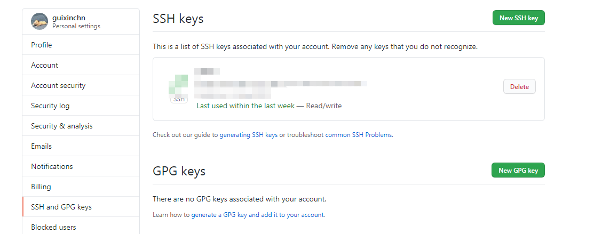594x234 pixels.
Task: Open Account security section
Action: pos(58,86)
